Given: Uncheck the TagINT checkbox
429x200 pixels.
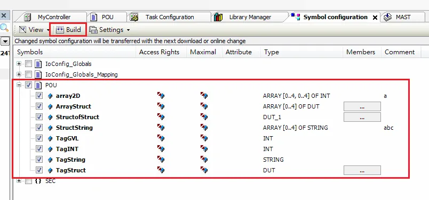Looking at the screenshot, I should coord(39,149).
